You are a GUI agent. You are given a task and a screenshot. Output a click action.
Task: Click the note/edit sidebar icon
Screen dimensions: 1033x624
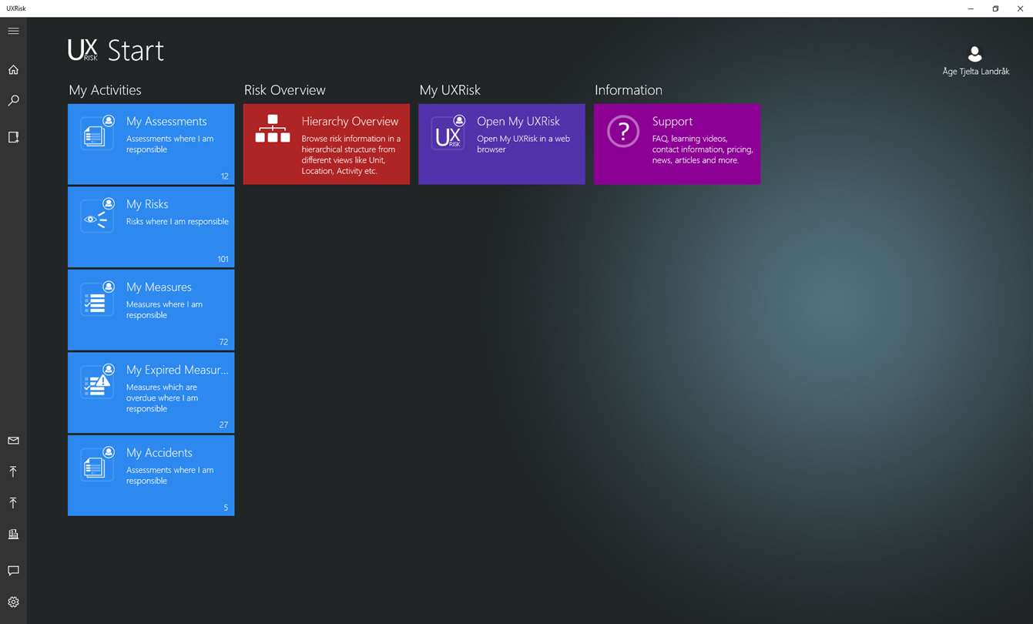pyautogui.click(x=13, y=137)
